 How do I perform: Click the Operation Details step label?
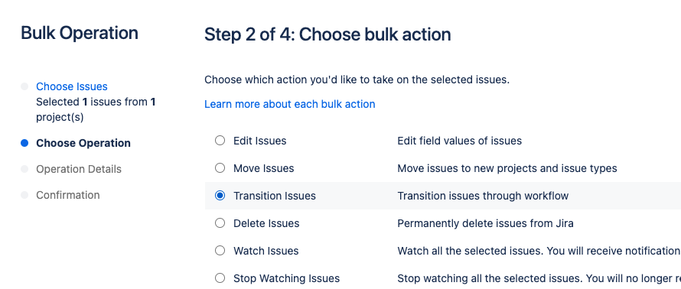tap(79, 169)
